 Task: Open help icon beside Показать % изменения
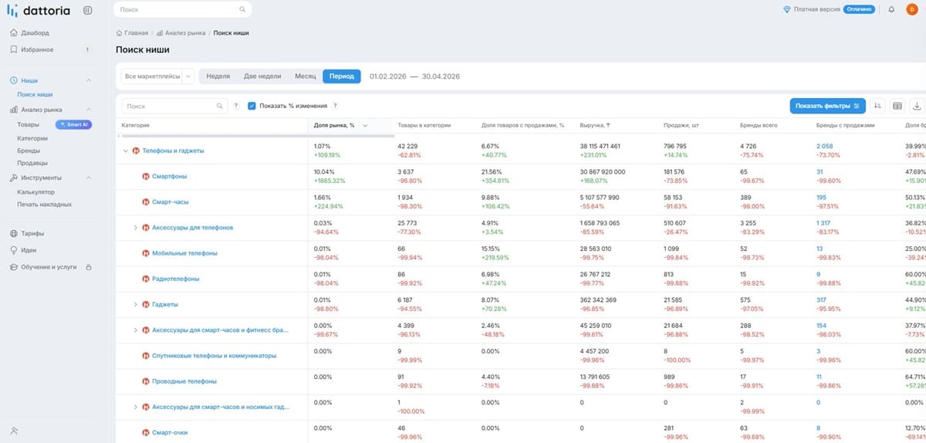point(335,106)
